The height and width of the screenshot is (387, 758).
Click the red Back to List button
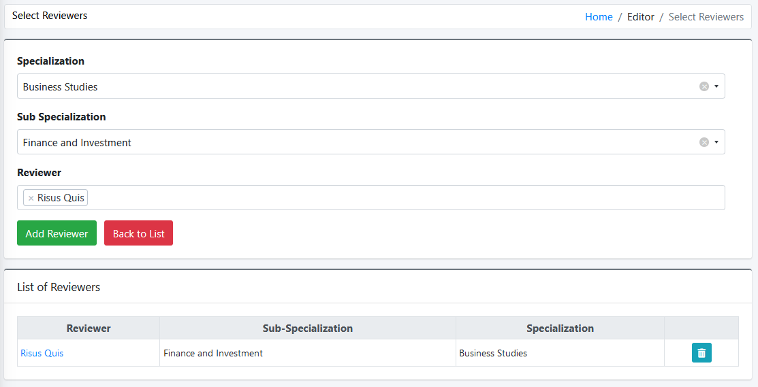point(138,233)
